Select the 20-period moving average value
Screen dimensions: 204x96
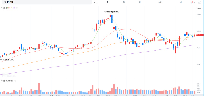9,8
